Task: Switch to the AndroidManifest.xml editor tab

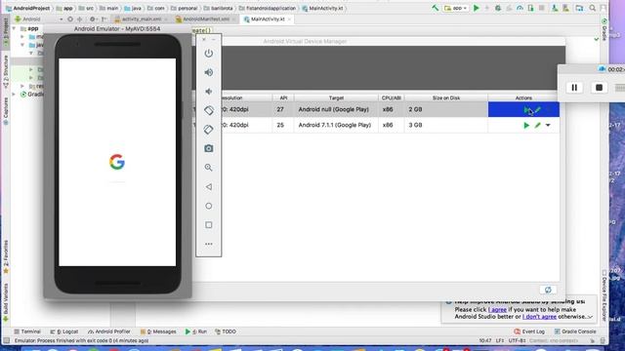Action: 206,19
